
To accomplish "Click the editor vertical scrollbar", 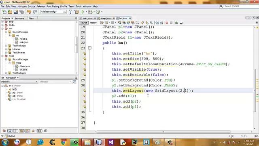I will point(255,90).
